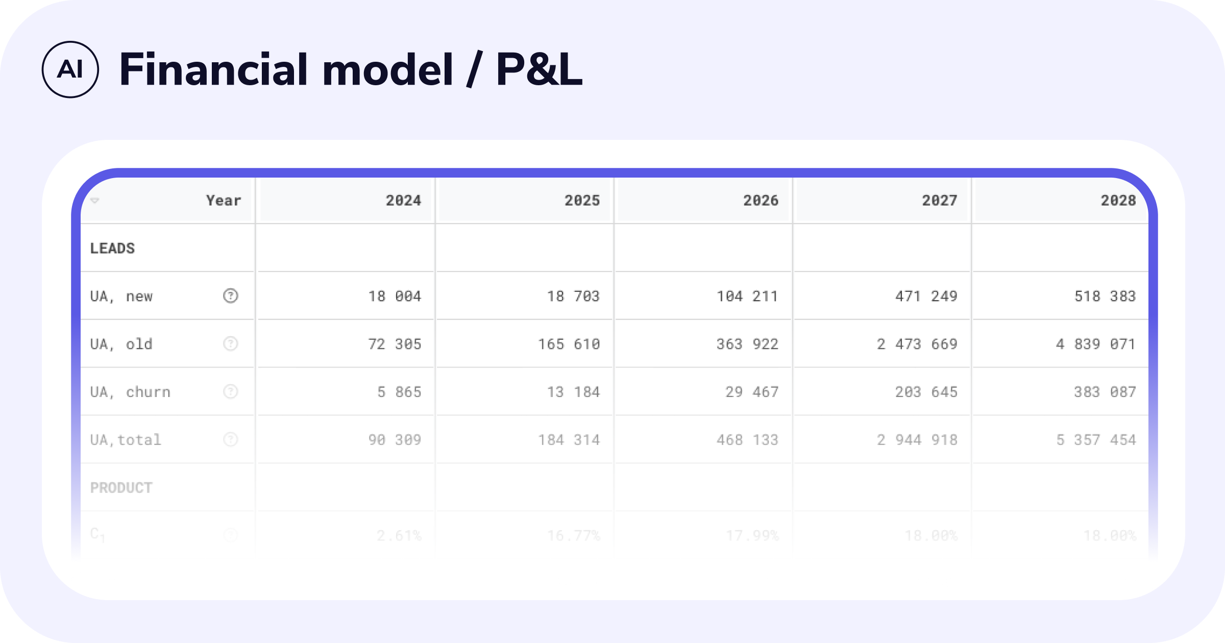Collapse the LEADS section row
Image resolution: width=1225 pixels, height=643 pixels.
pyautogui.click(x=113, y=249)
